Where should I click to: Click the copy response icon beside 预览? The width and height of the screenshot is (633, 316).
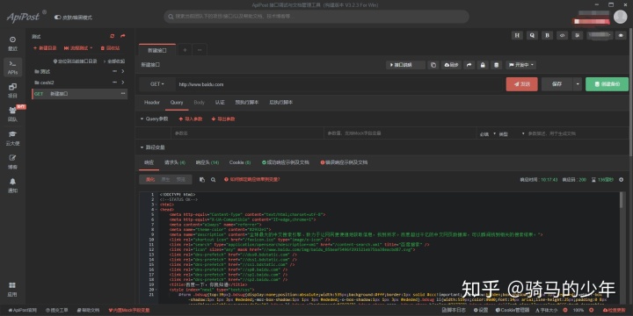pyautogui.click(x=202, y=179)
